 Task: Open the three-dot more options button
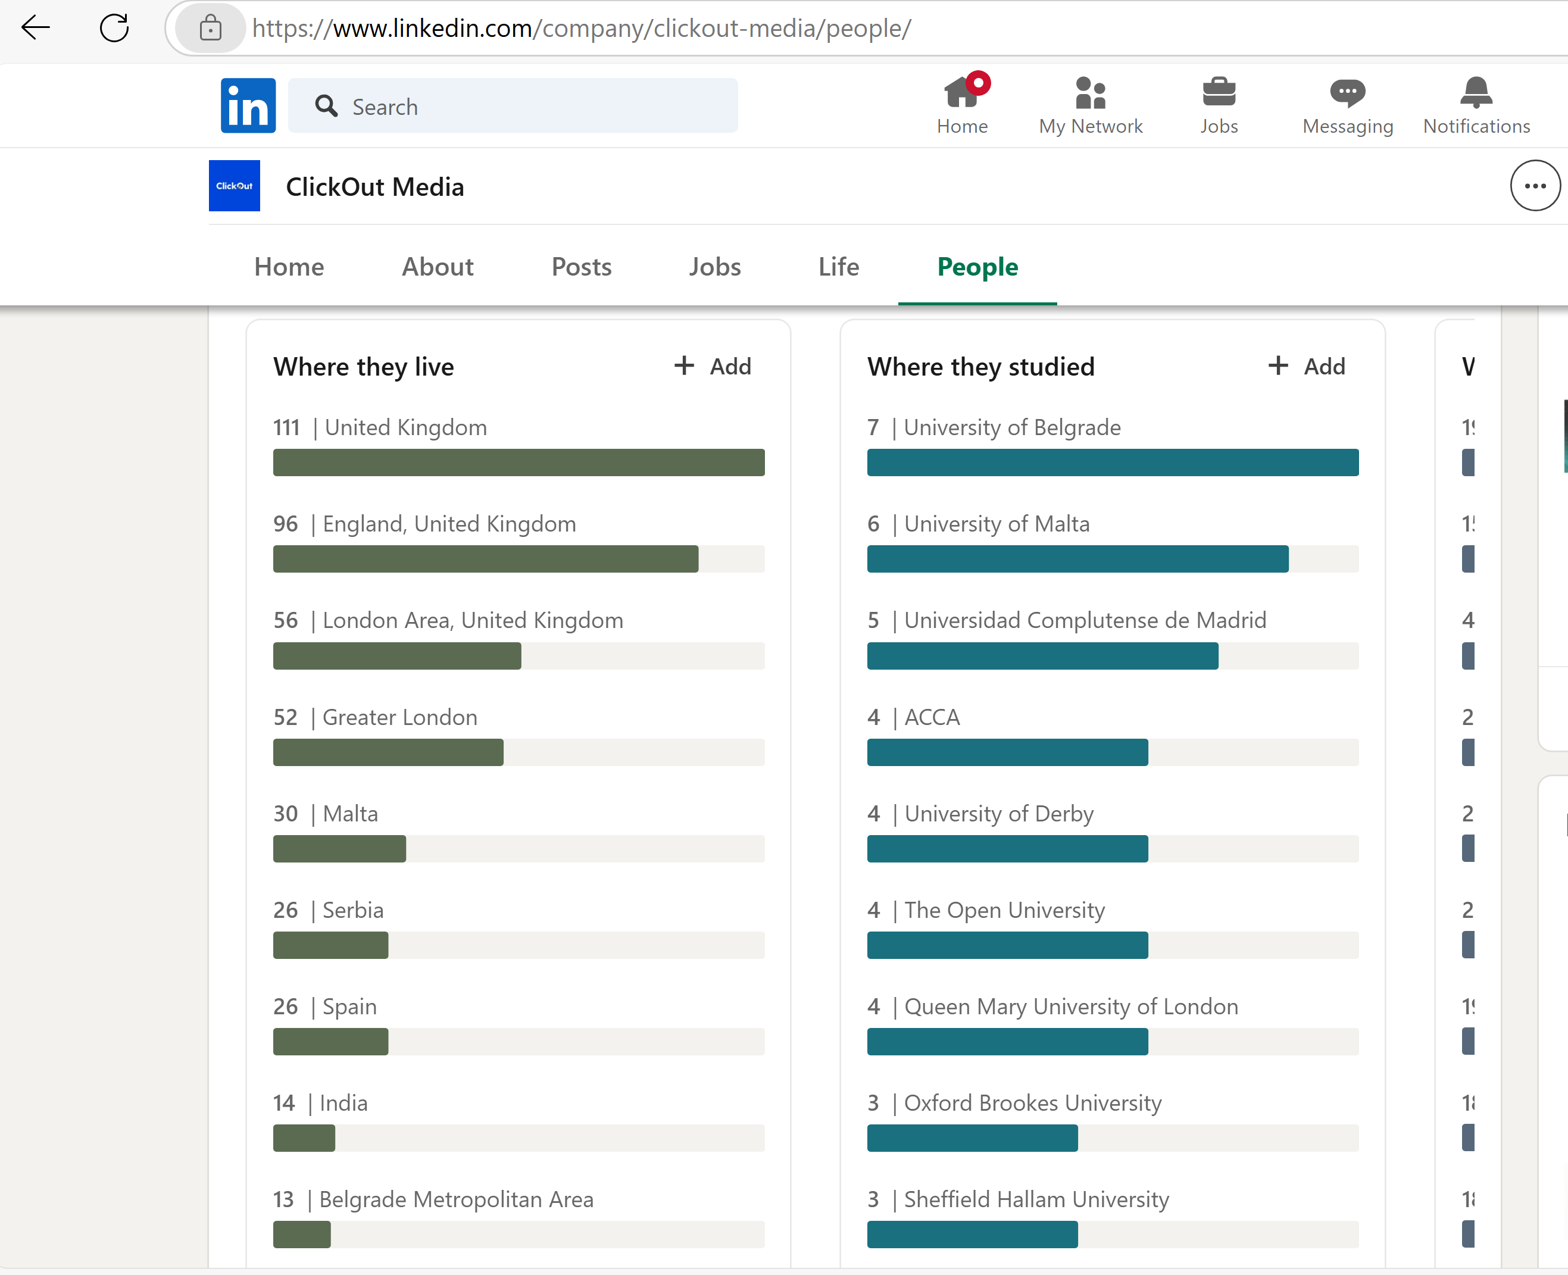pos(1535,186)
